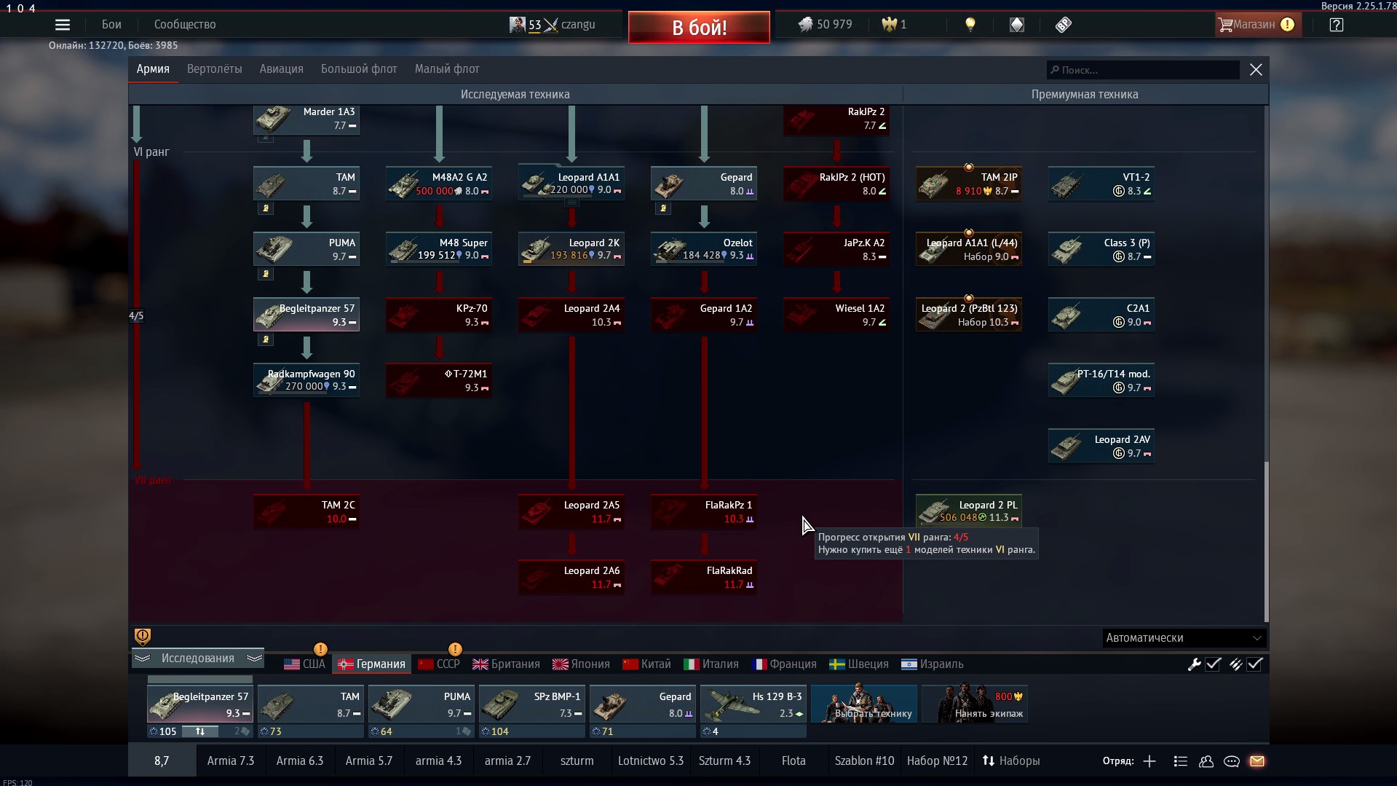Select preset Lotnictwo 5.3

tap(651, 761)
